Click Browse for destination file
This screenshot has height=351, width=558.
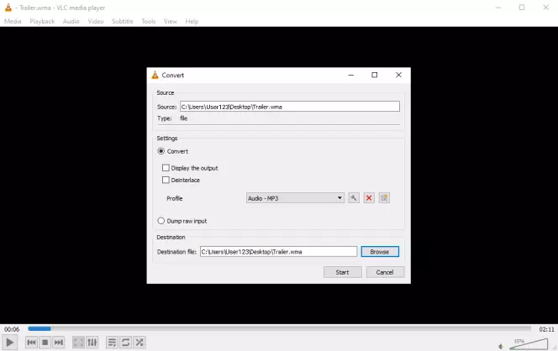380,251
